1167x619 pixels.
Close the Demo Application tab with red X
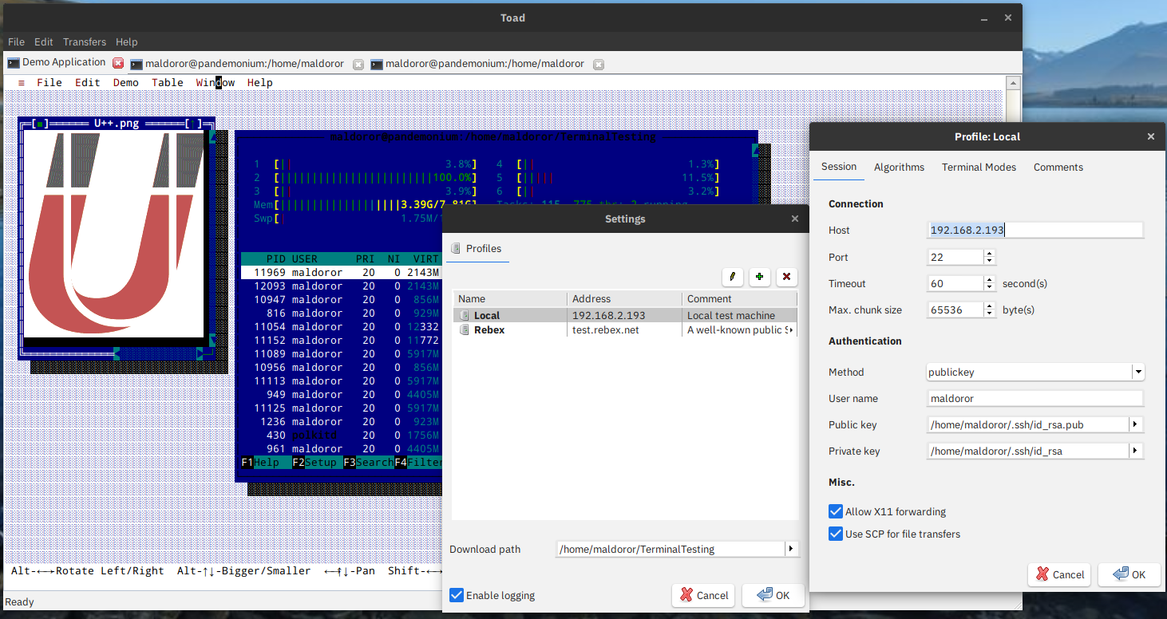coord(118,63)
